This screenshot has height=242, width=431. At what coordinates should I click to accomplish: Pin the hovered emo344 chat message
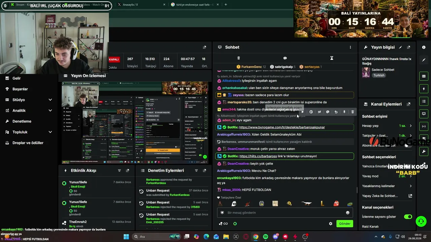coord(344,112)
